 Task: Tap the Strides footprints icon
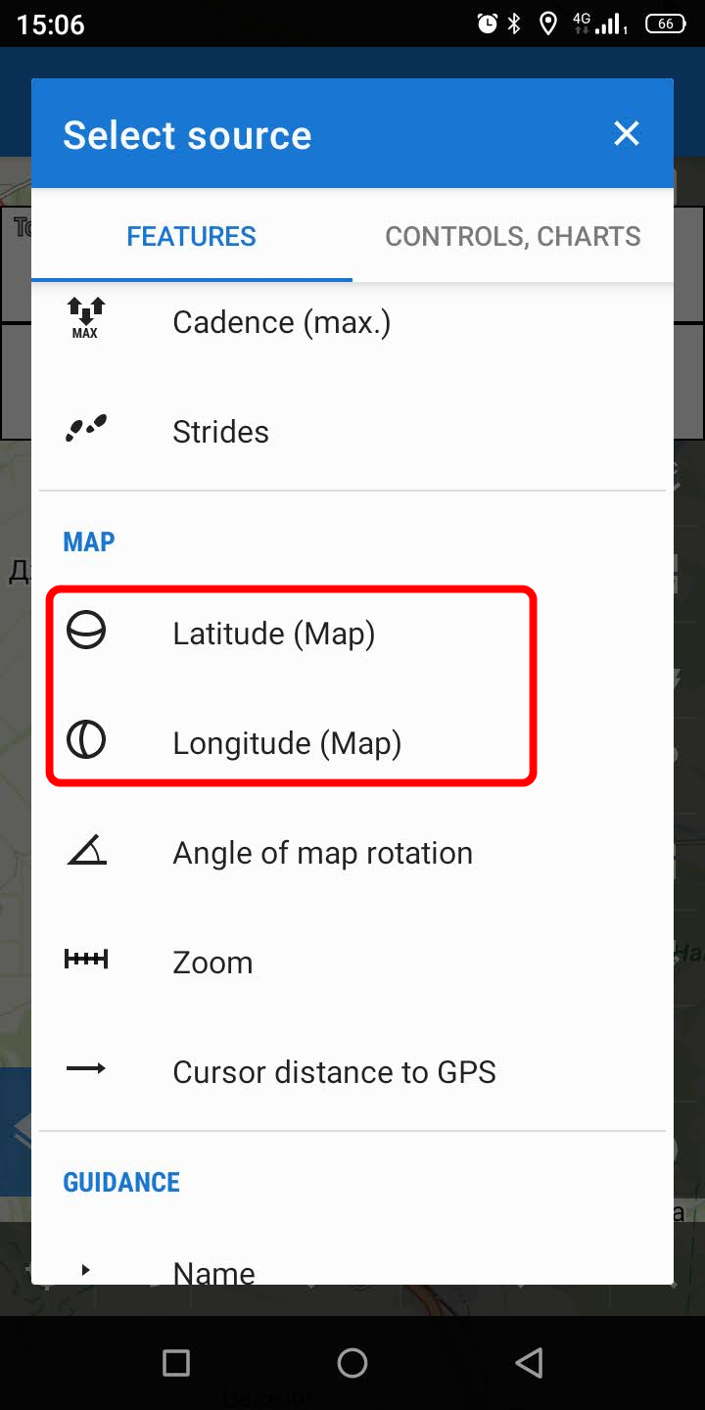pyautogui.click(x=86, y=429)
